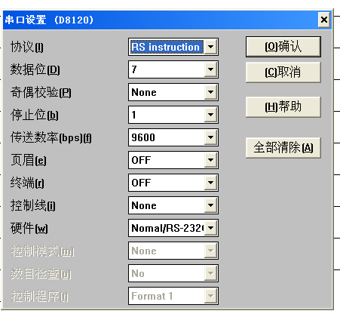Expand the 控制线 control line dropdown

point(210,205)
